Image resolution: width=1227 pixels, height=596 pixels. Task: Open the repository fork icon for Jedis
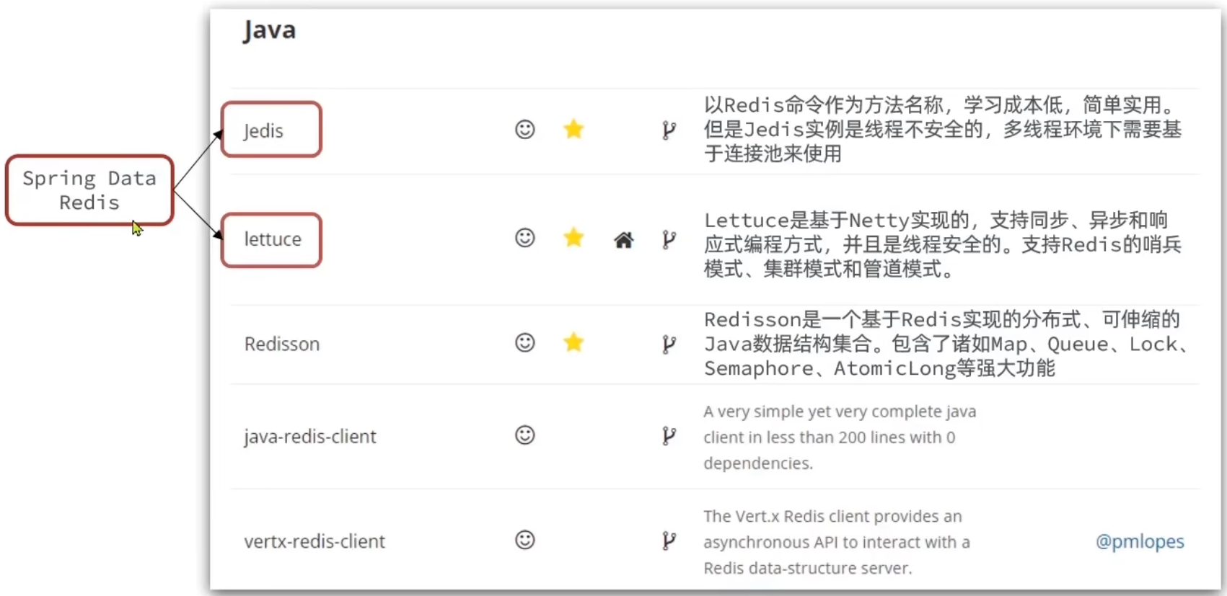[669, 130]
